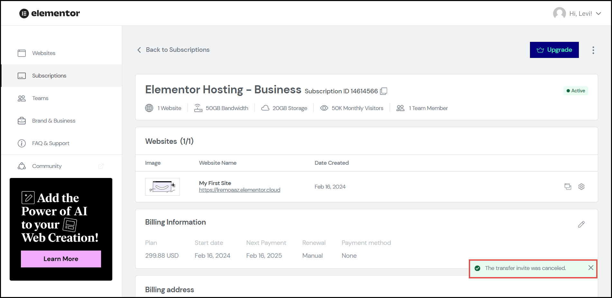Viewport: 612px width, 298px height.
Task: Dismiss the transfer invite canceled notification
Action: (x=591, y=268)
